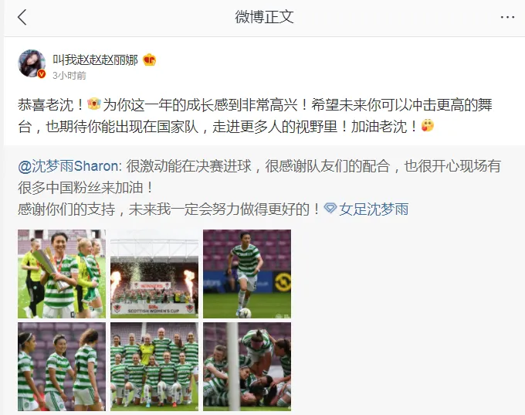Open the @沈梦雨Sharon mention link

(68, 166)
